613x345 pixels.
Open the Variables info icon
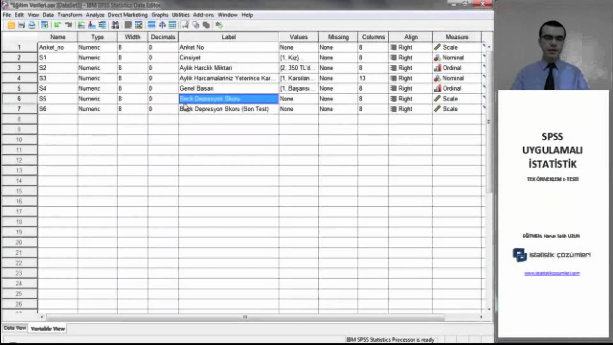pyautogui.click(x=102, y=25)
